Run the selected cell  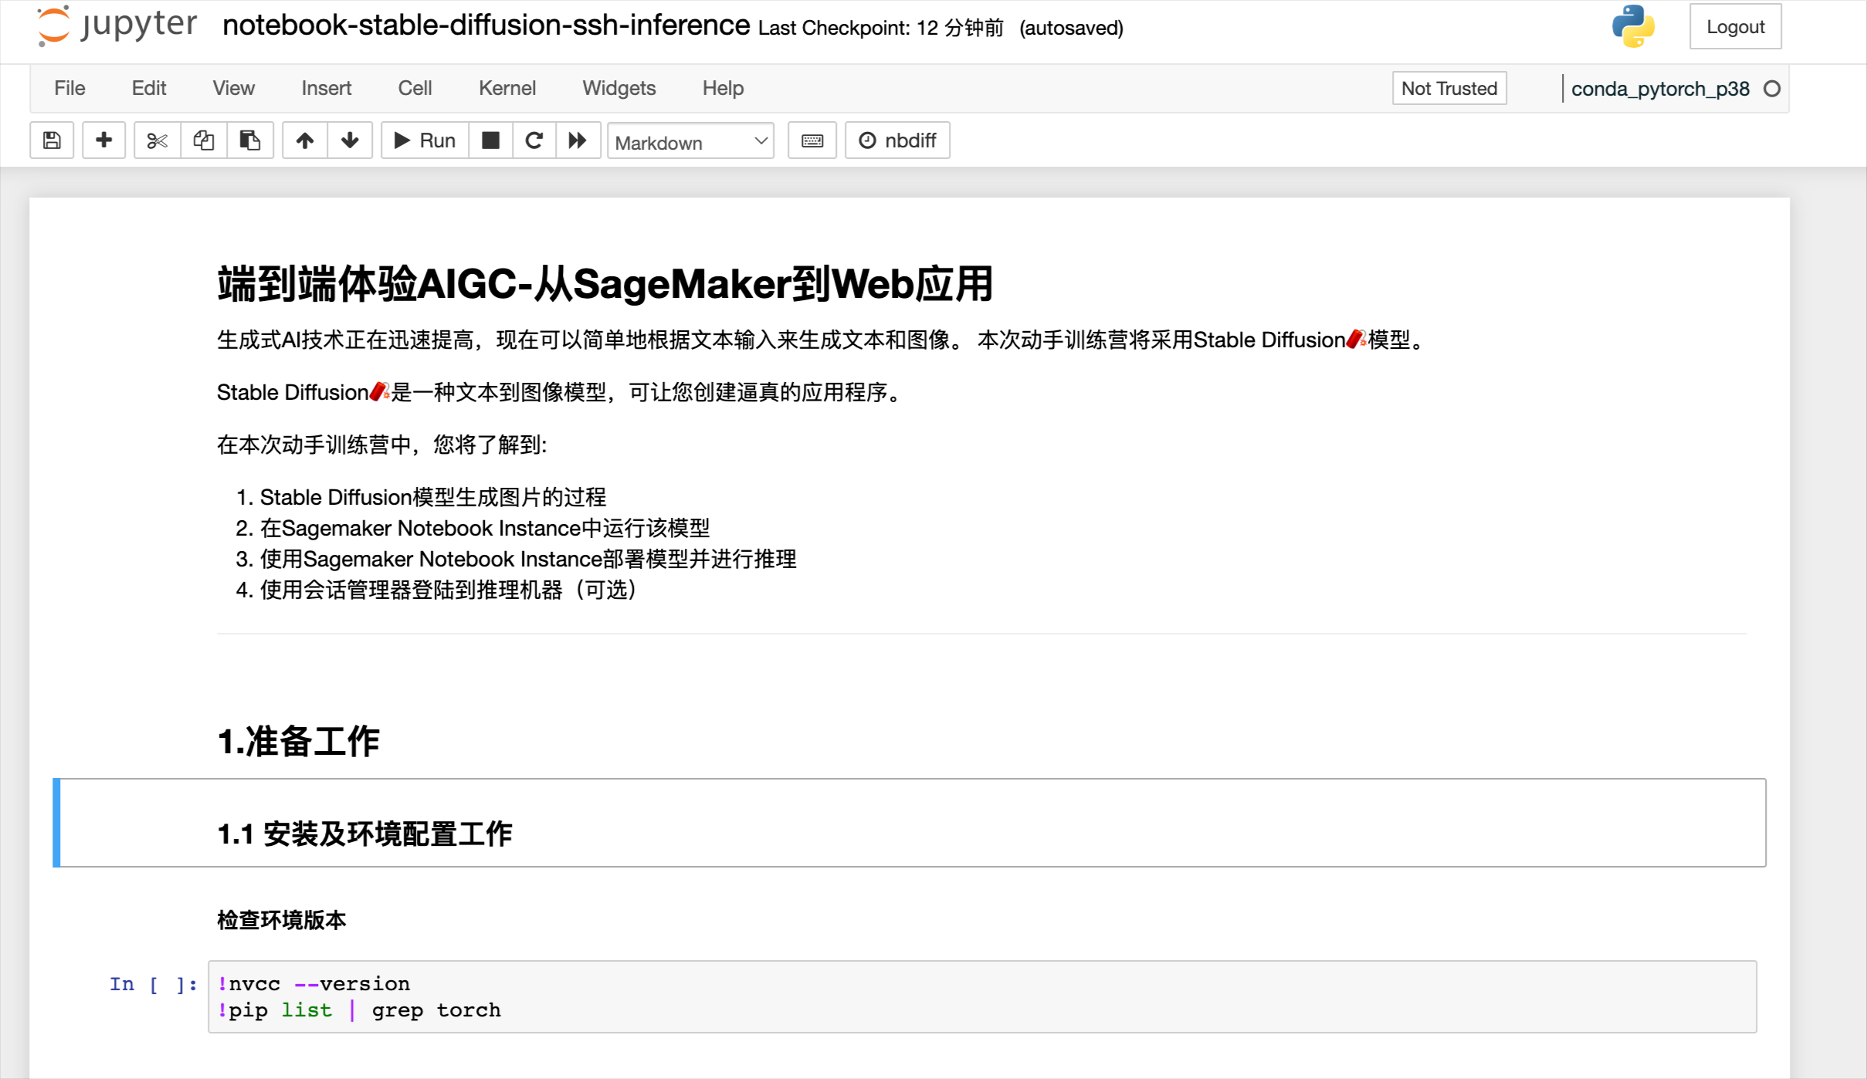[x=425, y=140]
